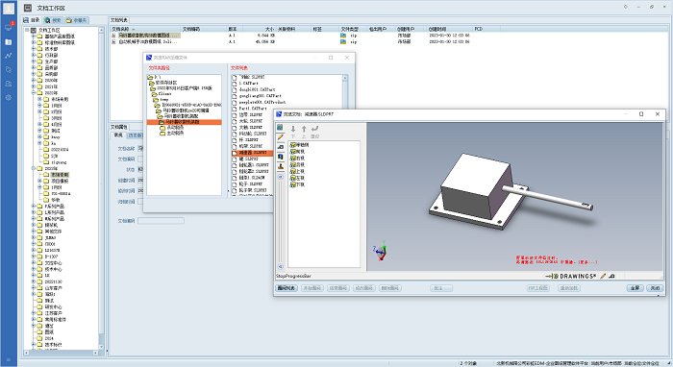Screen dimensions: 673x367
Task: Click the upper round arrow in the viewer toolbar
Action: pyautogui.click(x=281, y=177)
